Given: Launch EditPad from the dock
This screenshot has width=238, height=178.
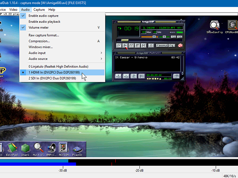Looking at the screenshot, I should pos(12,149).
